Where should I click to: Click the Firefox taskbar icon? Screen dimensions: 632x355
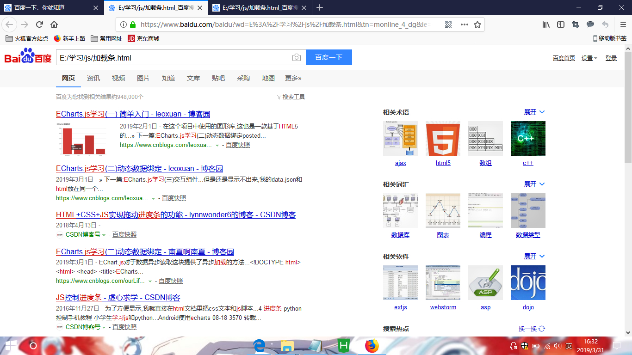tap(372, 345)
